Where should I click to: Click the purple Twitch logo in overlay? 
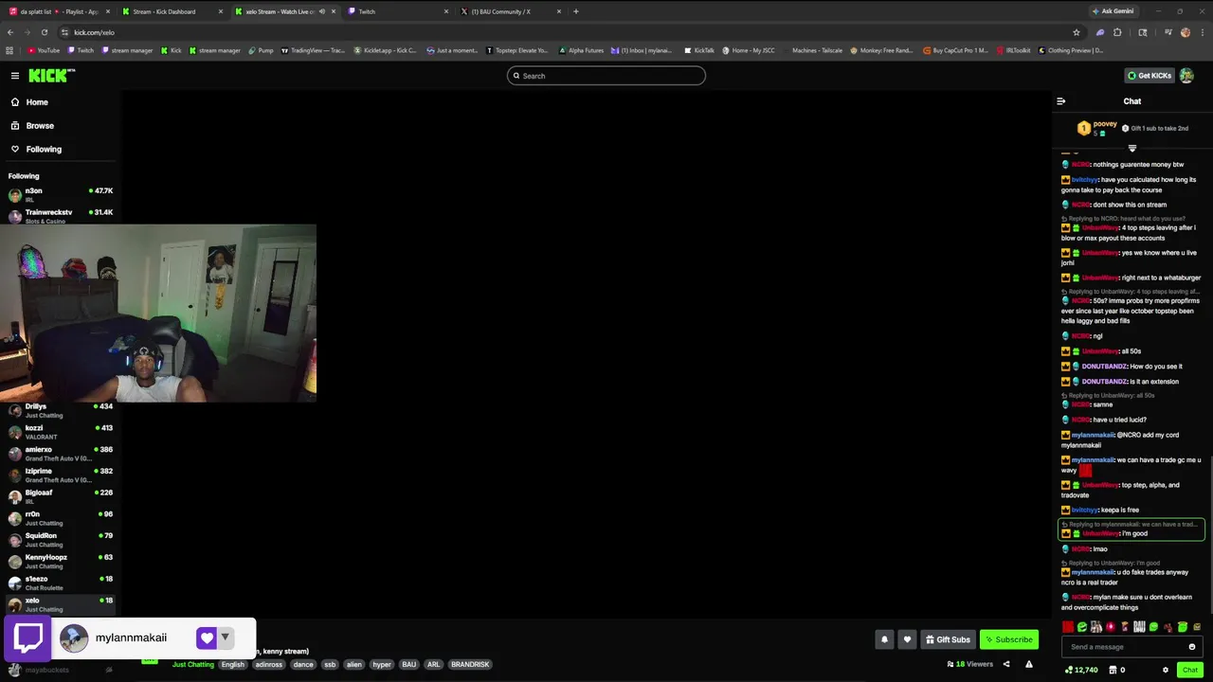(27, 638)
